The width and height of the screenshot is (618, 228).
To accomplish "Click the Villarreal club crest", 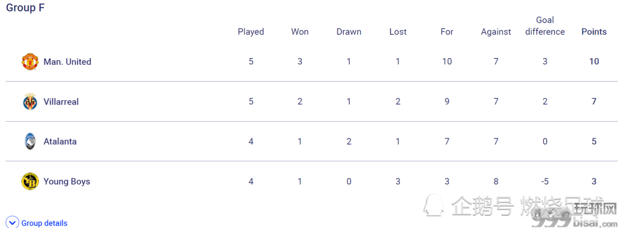I will tap(30, 101).
